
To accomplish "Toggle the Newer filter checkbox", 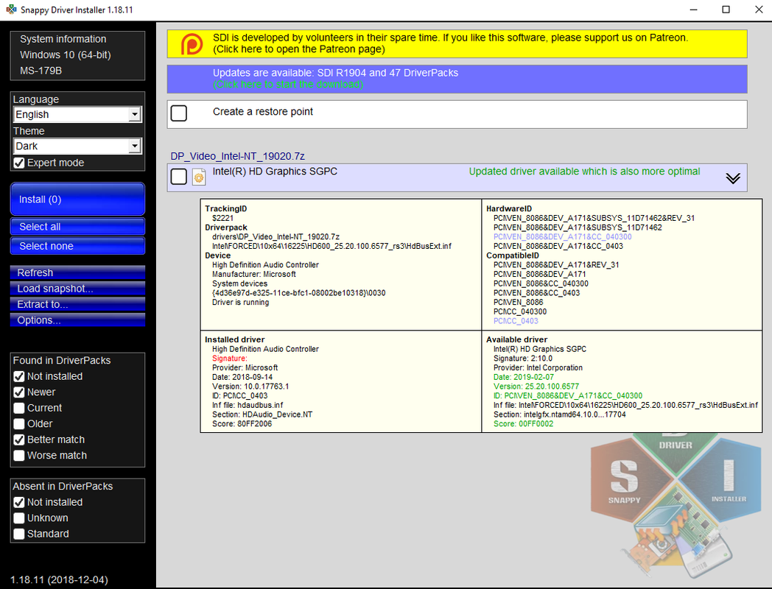I will tap(19, 392).
